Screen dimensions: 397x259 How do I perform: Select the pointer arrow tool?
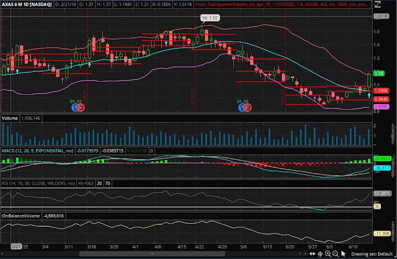click(x=343, y=253)
